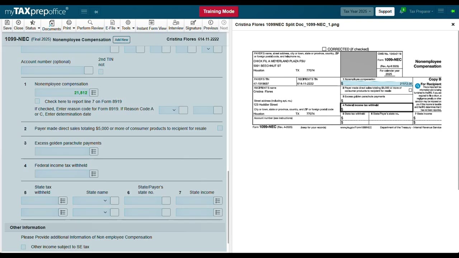Check report line 7 on Form 8919
The height and width of the screenshot is (258, 459).
tap(37, 101)
